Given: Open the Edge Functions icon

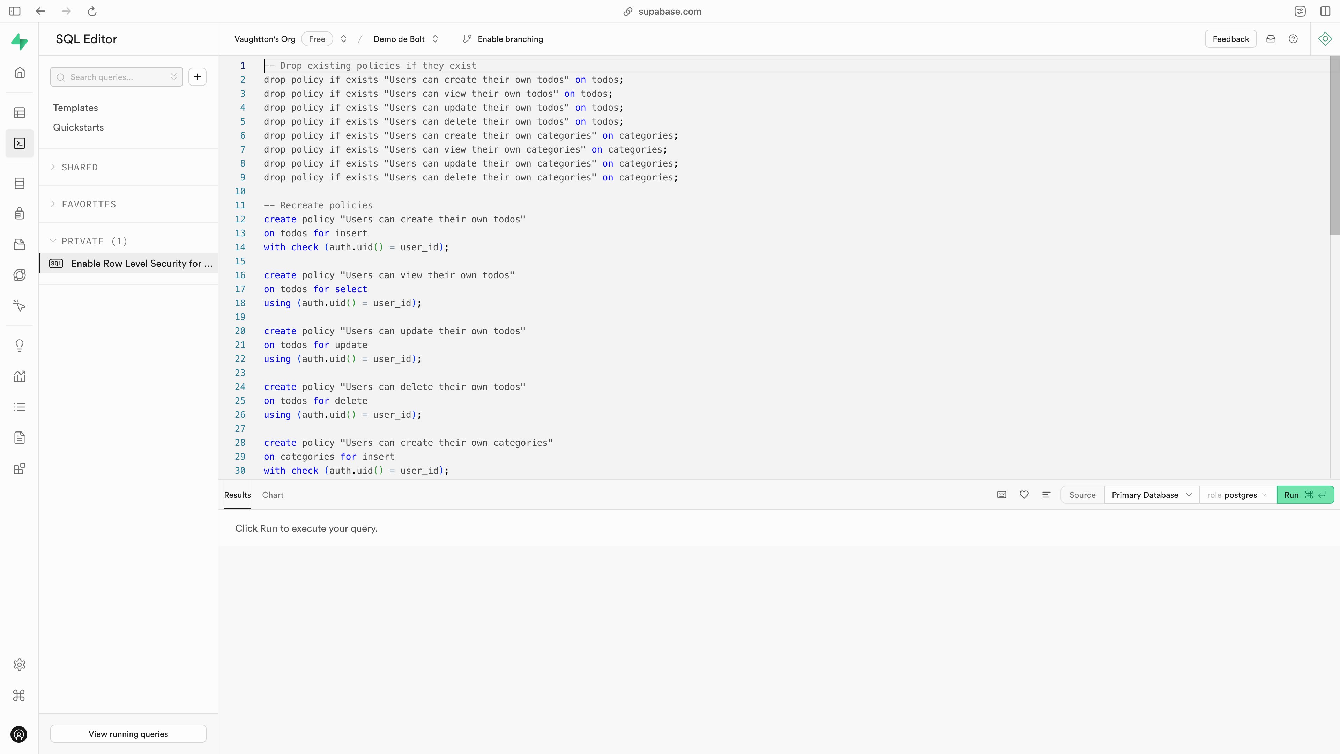Looking at the screenshot, I should pos(19,275).
